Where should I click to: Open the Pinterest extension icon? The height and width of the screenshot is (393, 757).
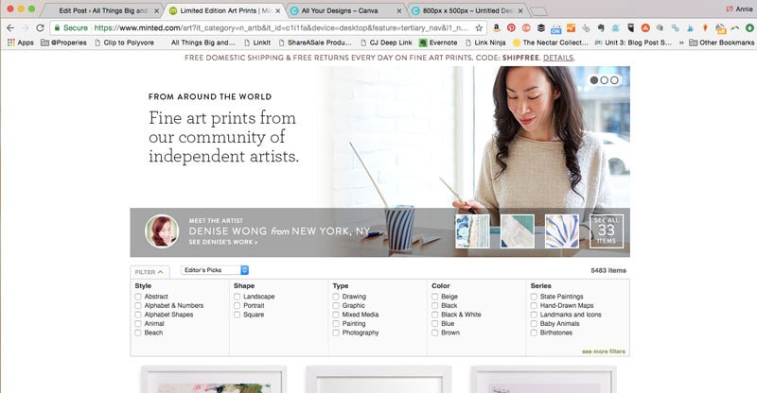pos(511,28)
